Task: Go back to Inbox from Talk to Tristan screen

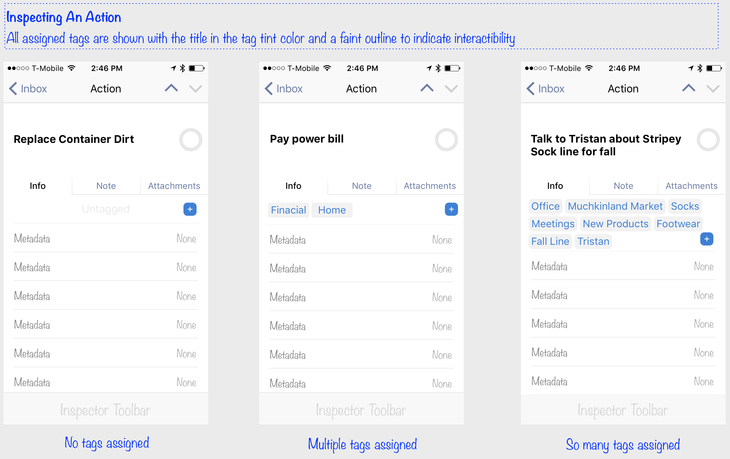Action: pos(546,89)
